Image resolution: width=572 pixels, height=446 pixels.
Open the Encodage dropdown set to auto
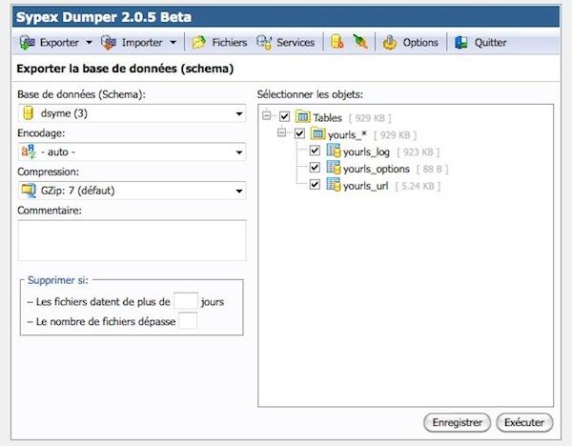(133, 152)
